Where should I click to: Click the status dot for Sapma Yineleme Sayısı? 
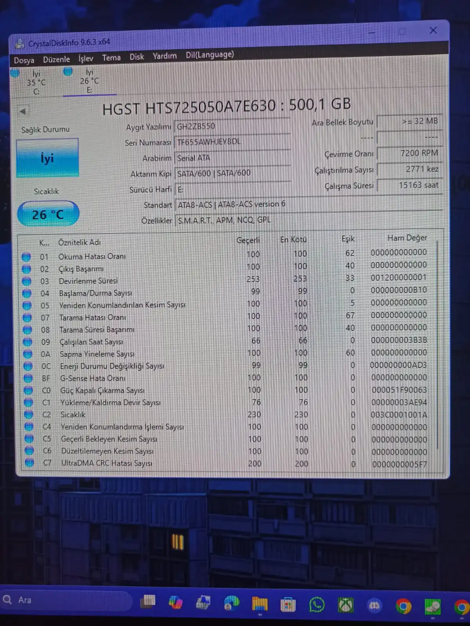pos(28,354)
